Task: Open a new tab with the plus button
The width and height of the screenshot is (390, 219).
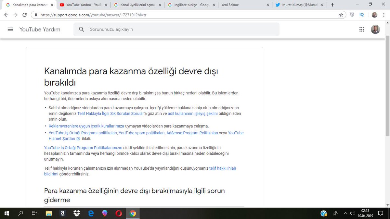Action: point(332,5)
